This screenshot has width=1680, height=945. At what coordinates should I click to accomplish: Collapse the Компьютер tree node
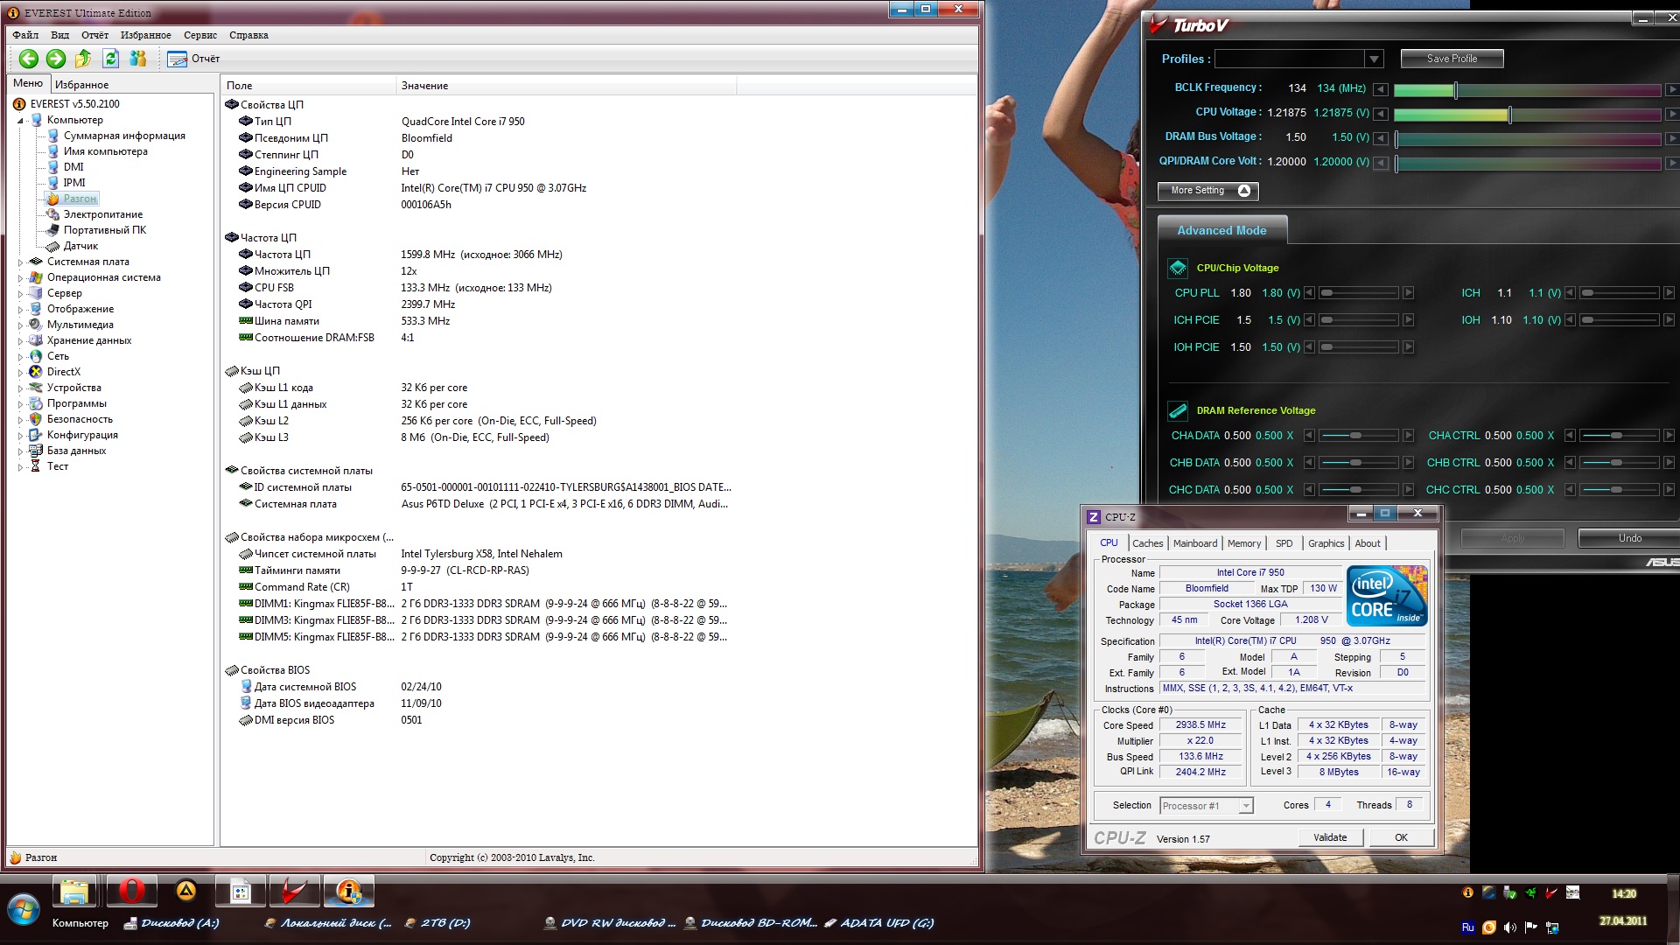pyautogui.click(x=20, y=121)
